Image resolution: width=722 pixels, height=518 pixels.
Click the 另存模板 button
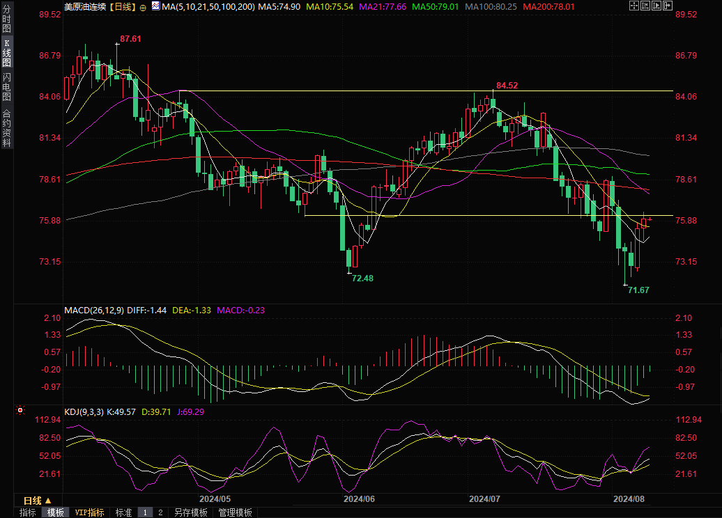tap(191, 512)
